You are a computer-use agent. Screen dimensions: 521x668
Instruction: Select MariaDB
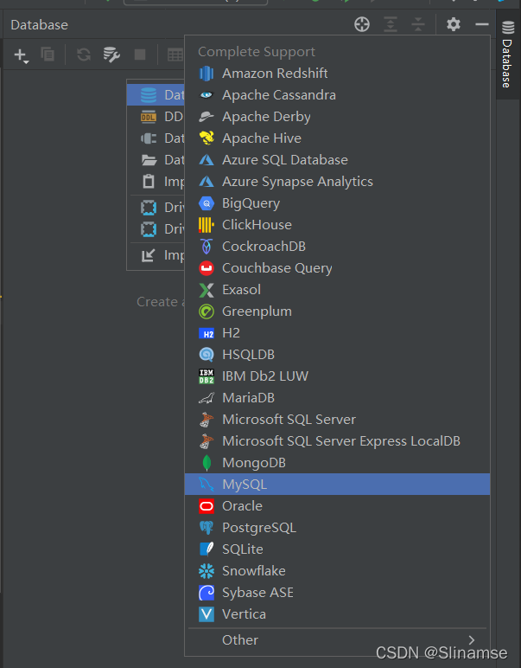[337, 398]
